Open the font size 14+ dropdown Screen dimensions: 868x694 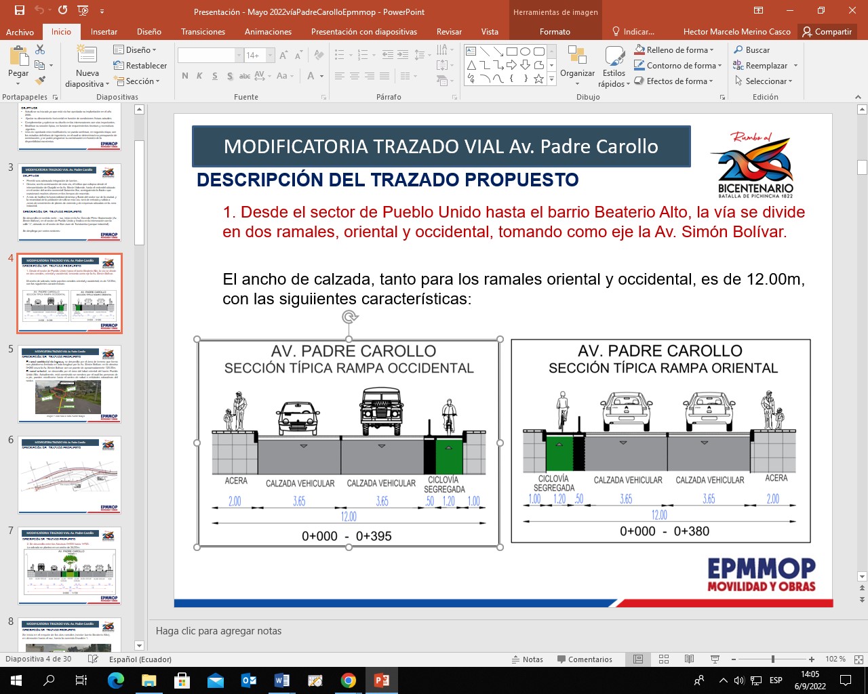click(x=271, y=56)
